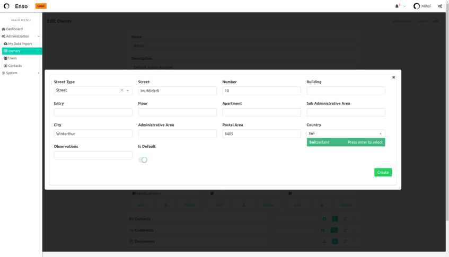The width and height of the screenshot is (449, 257).
Task: Click the Documents count badge
Action: click(334, 242)
